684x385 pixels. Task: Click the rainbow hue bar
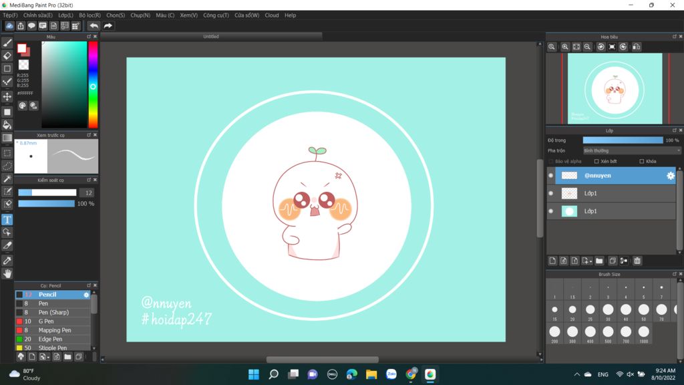click(x=93, y=85)
